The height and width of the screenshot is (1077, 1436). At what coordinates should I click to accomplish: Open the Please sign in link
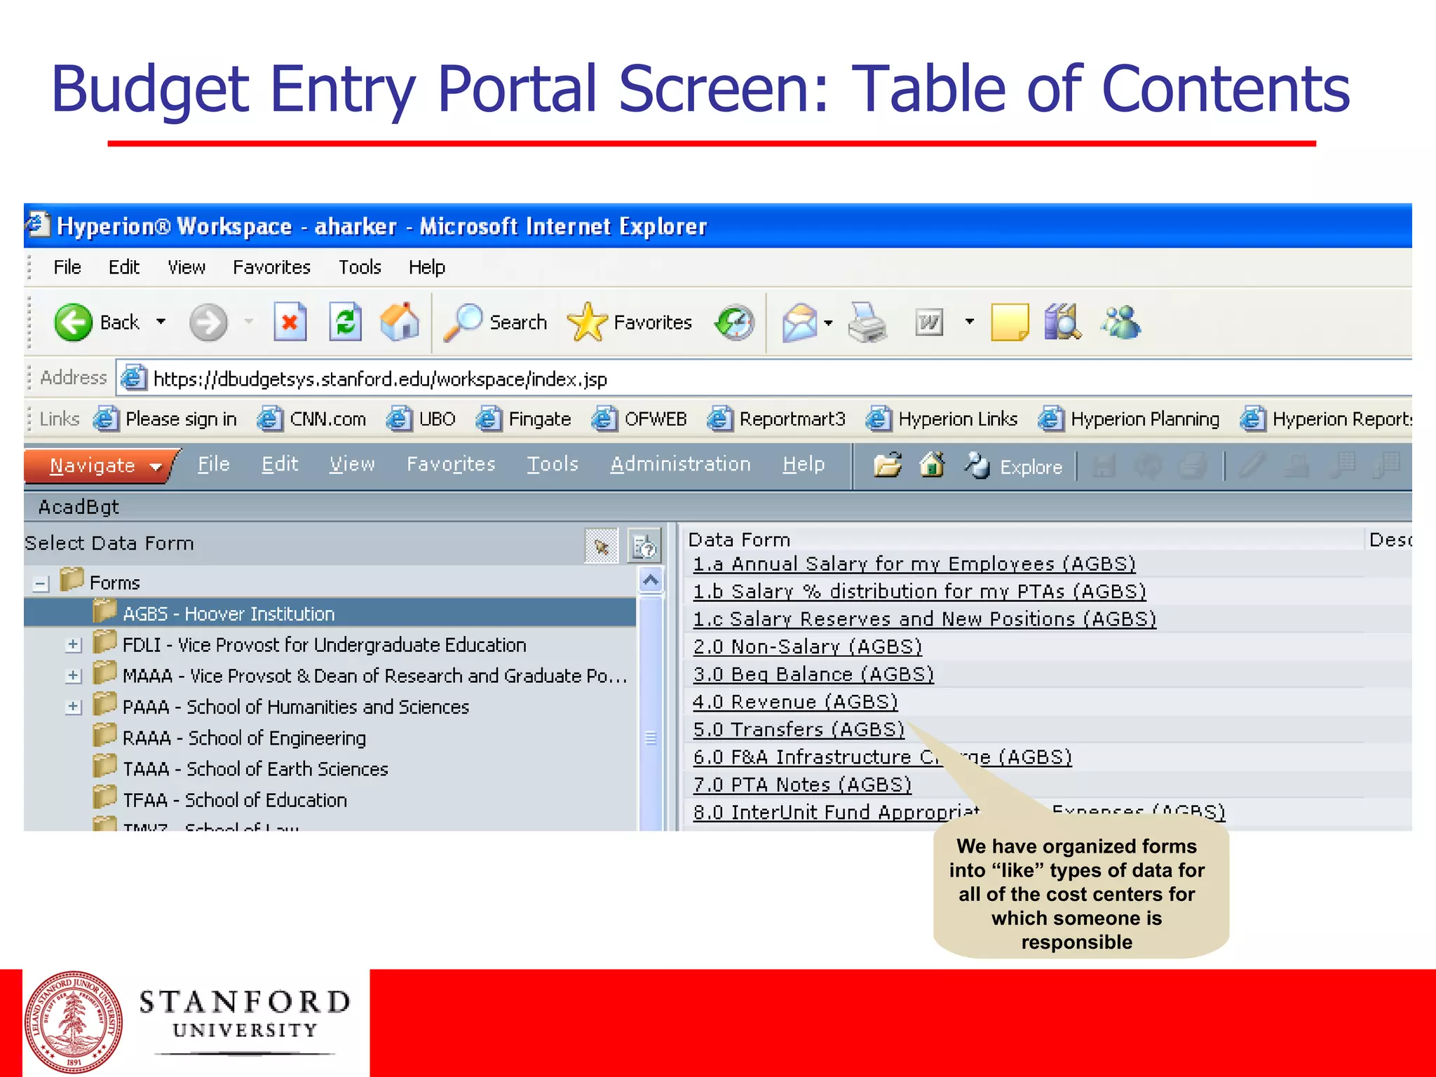click(166, 419)
